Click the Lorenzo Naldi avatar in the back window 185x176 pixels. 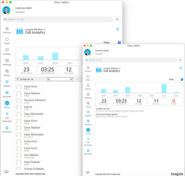[6, 10]
